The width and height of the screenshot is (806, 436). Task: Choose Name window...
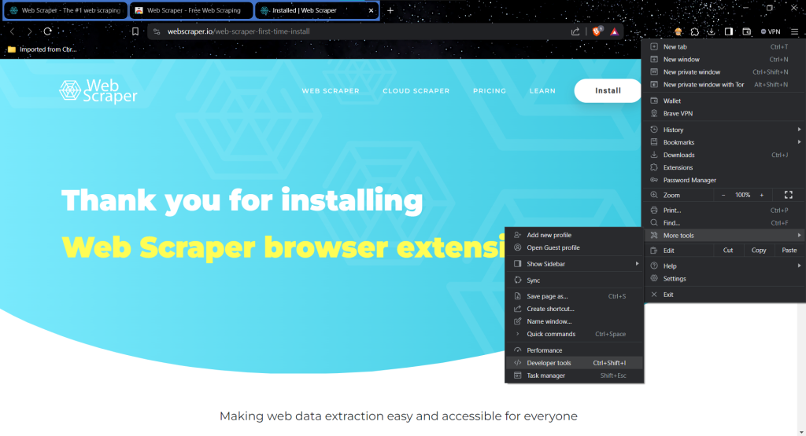coord(574,321)
